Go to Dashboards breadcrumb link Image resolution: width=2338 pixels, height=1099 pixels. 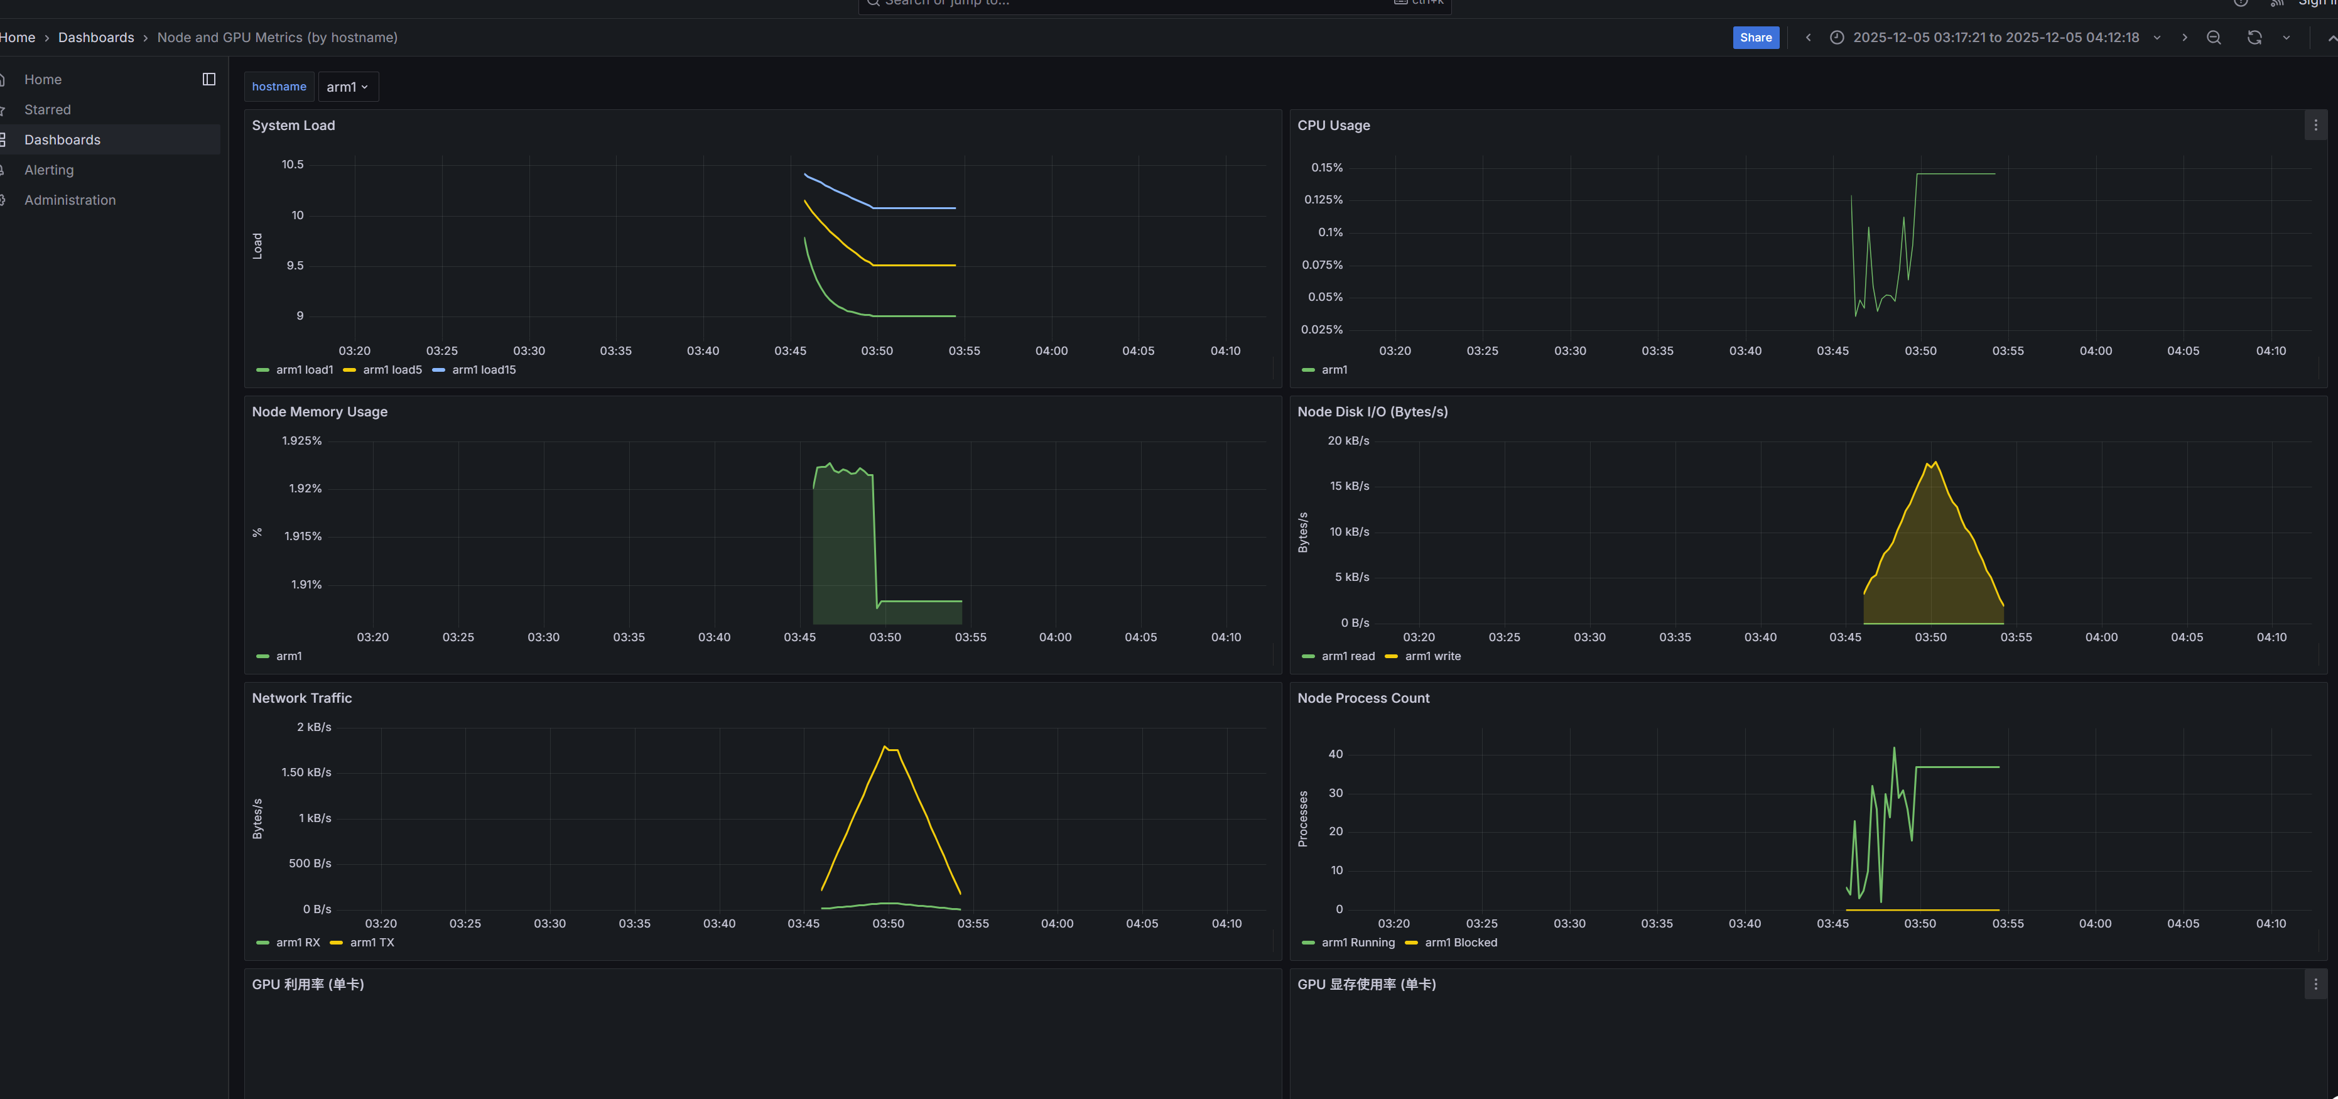point(96,37)
